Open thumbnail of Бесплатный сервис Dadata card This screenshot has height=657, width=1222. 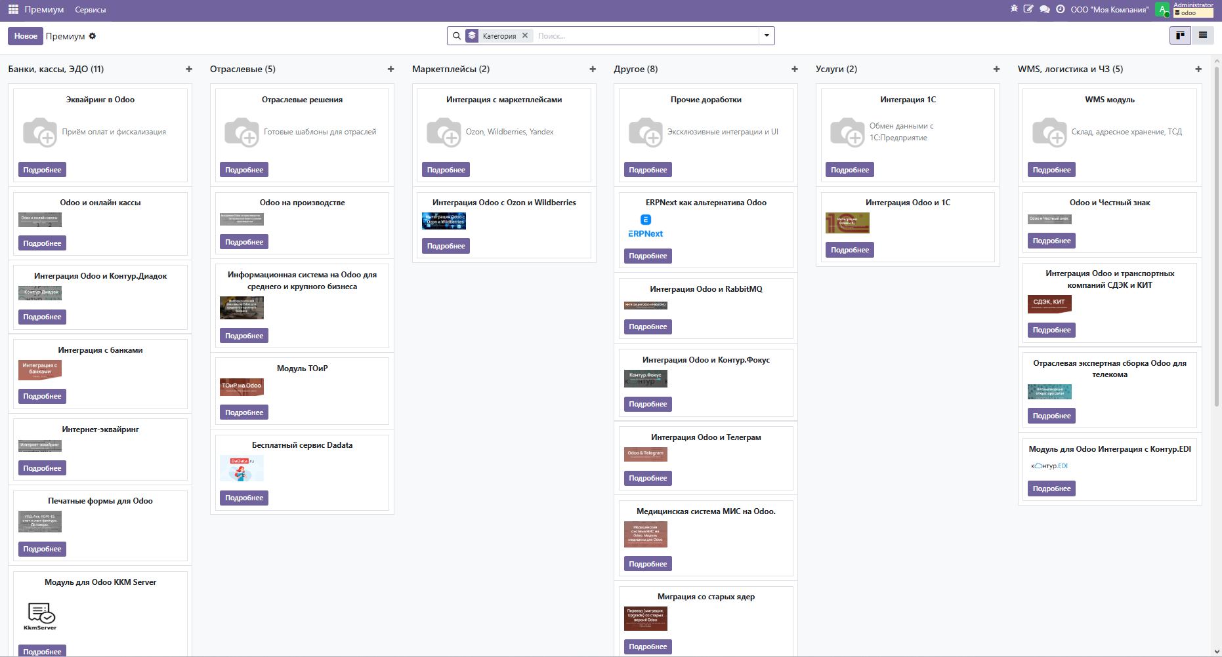(x=242, y=468)
